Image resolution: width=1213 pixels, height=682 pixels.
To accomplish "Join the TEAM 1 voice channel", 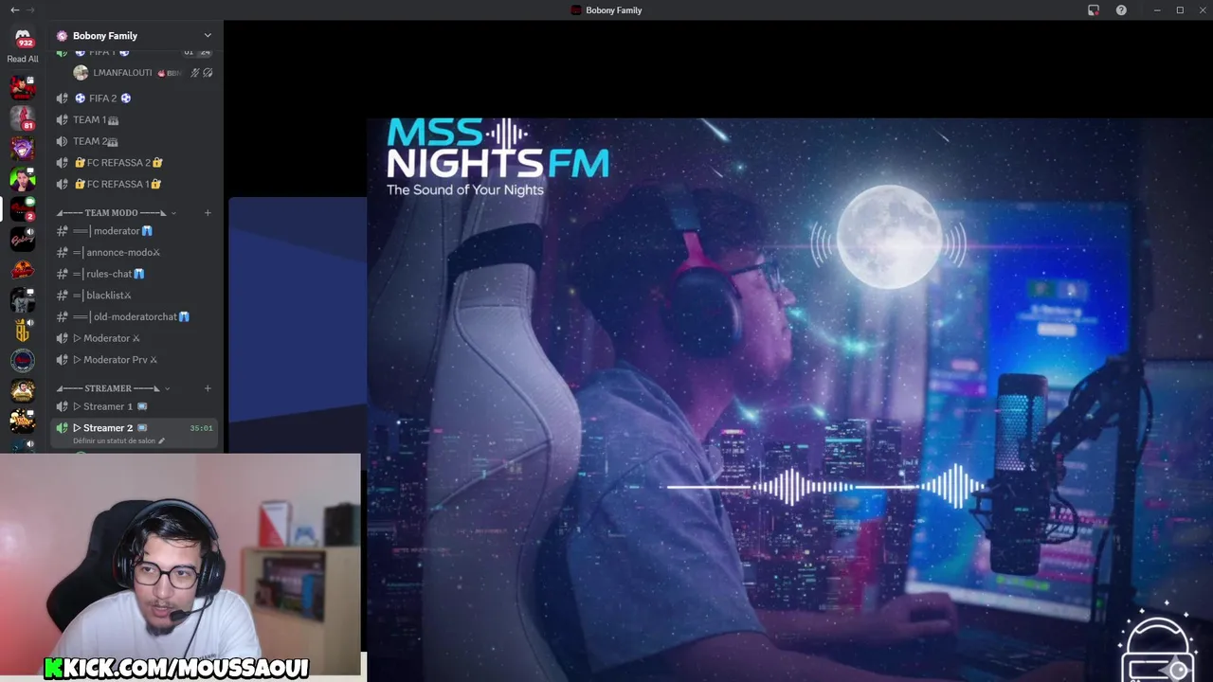I will (x=135, y=120).
